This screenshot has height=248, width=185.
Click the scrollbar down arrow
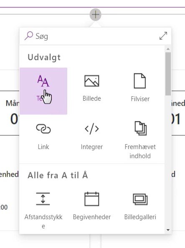(168, 230)
